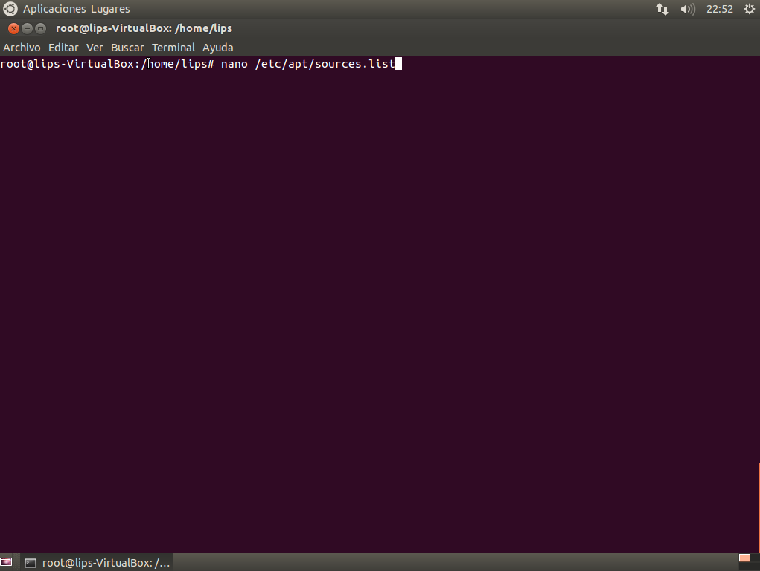This screenshot has height=571, width=760.
Task: Open the Buscar menu
Action: pos(127,47)
